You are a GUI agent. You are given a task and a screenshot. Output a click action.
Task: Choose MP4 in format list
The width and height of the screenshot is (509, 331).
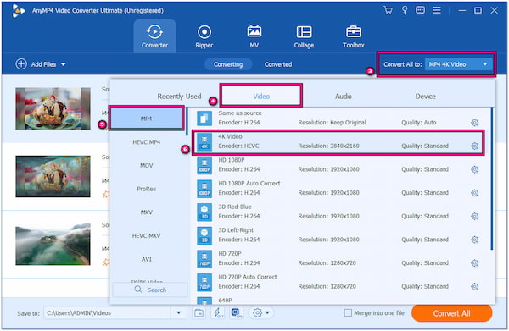point(147,119)
